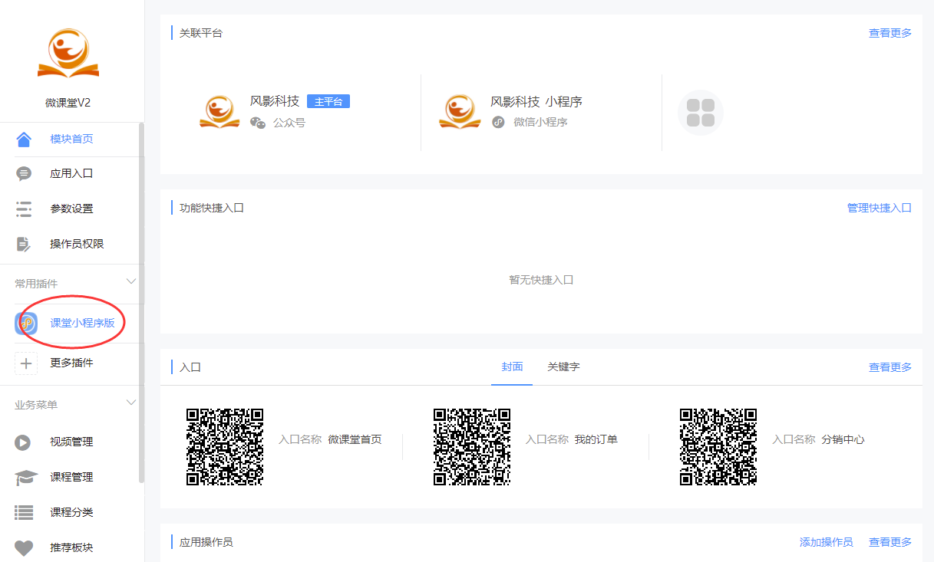Click the graduation cap icon beside 课程管理

click(25, 478)
